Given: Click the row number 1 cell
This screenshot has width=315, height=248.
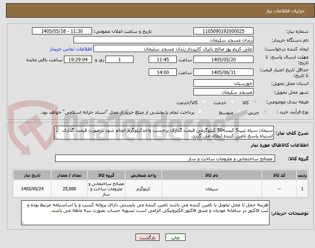Looking at the screenshot, I should [302, 189].
